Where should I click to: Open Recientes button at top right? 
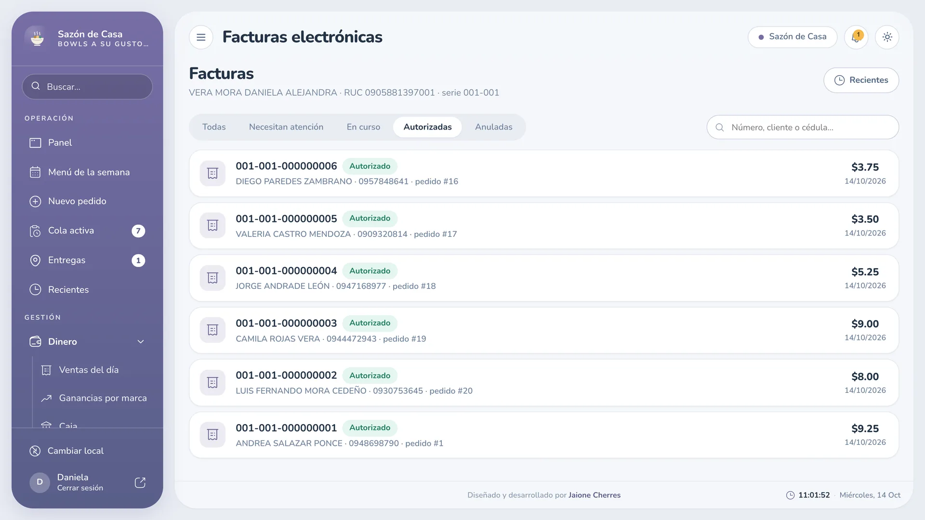pyautogui.click(x=861, y=80)
